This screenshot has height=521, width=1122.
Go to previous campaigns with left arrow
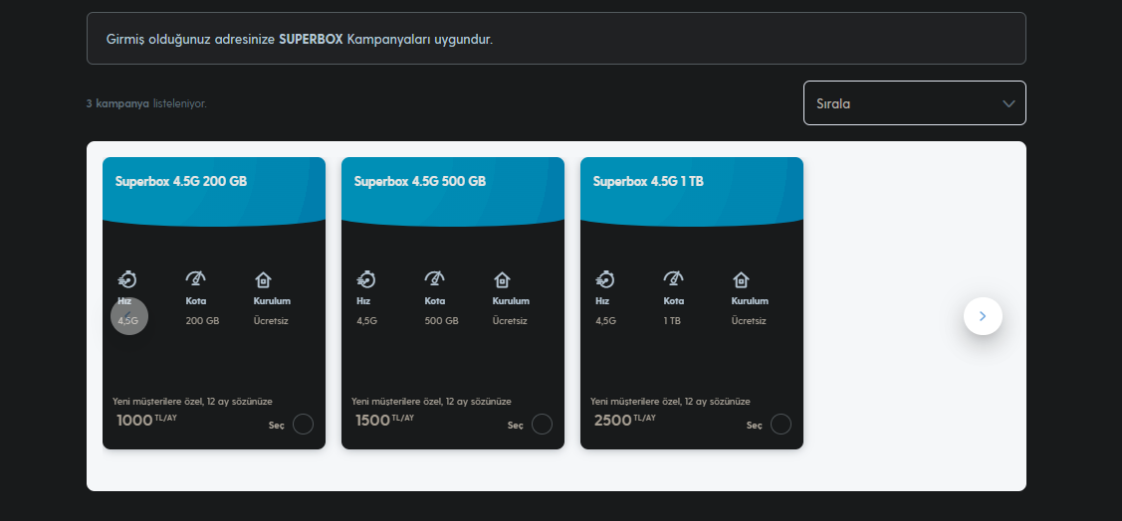tap(129, 316)
